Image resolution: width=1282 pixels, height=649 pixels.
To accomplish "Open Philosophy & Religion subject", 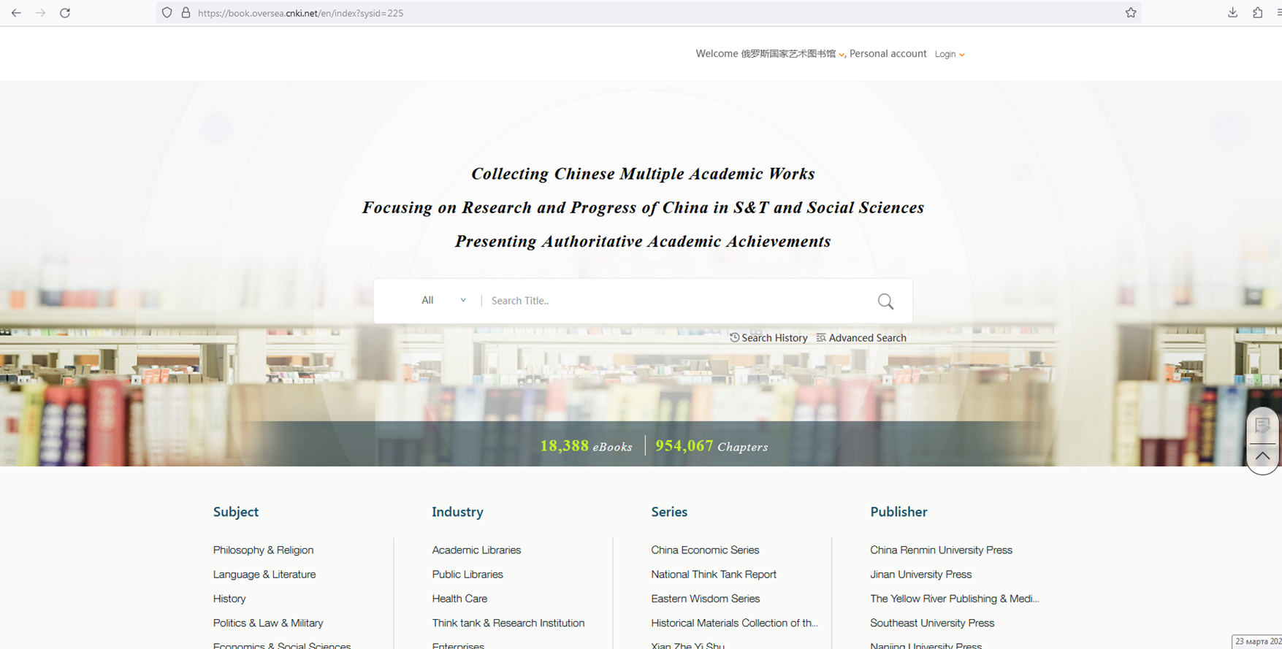I will (263, 550).
